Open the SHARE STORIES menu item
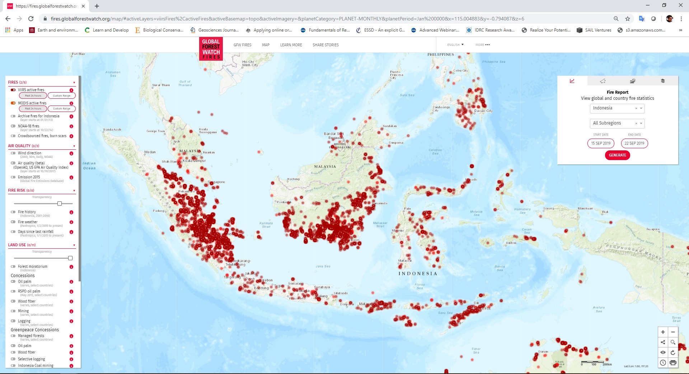The height and width of the screenshot is (374, 689). (325, 45)
